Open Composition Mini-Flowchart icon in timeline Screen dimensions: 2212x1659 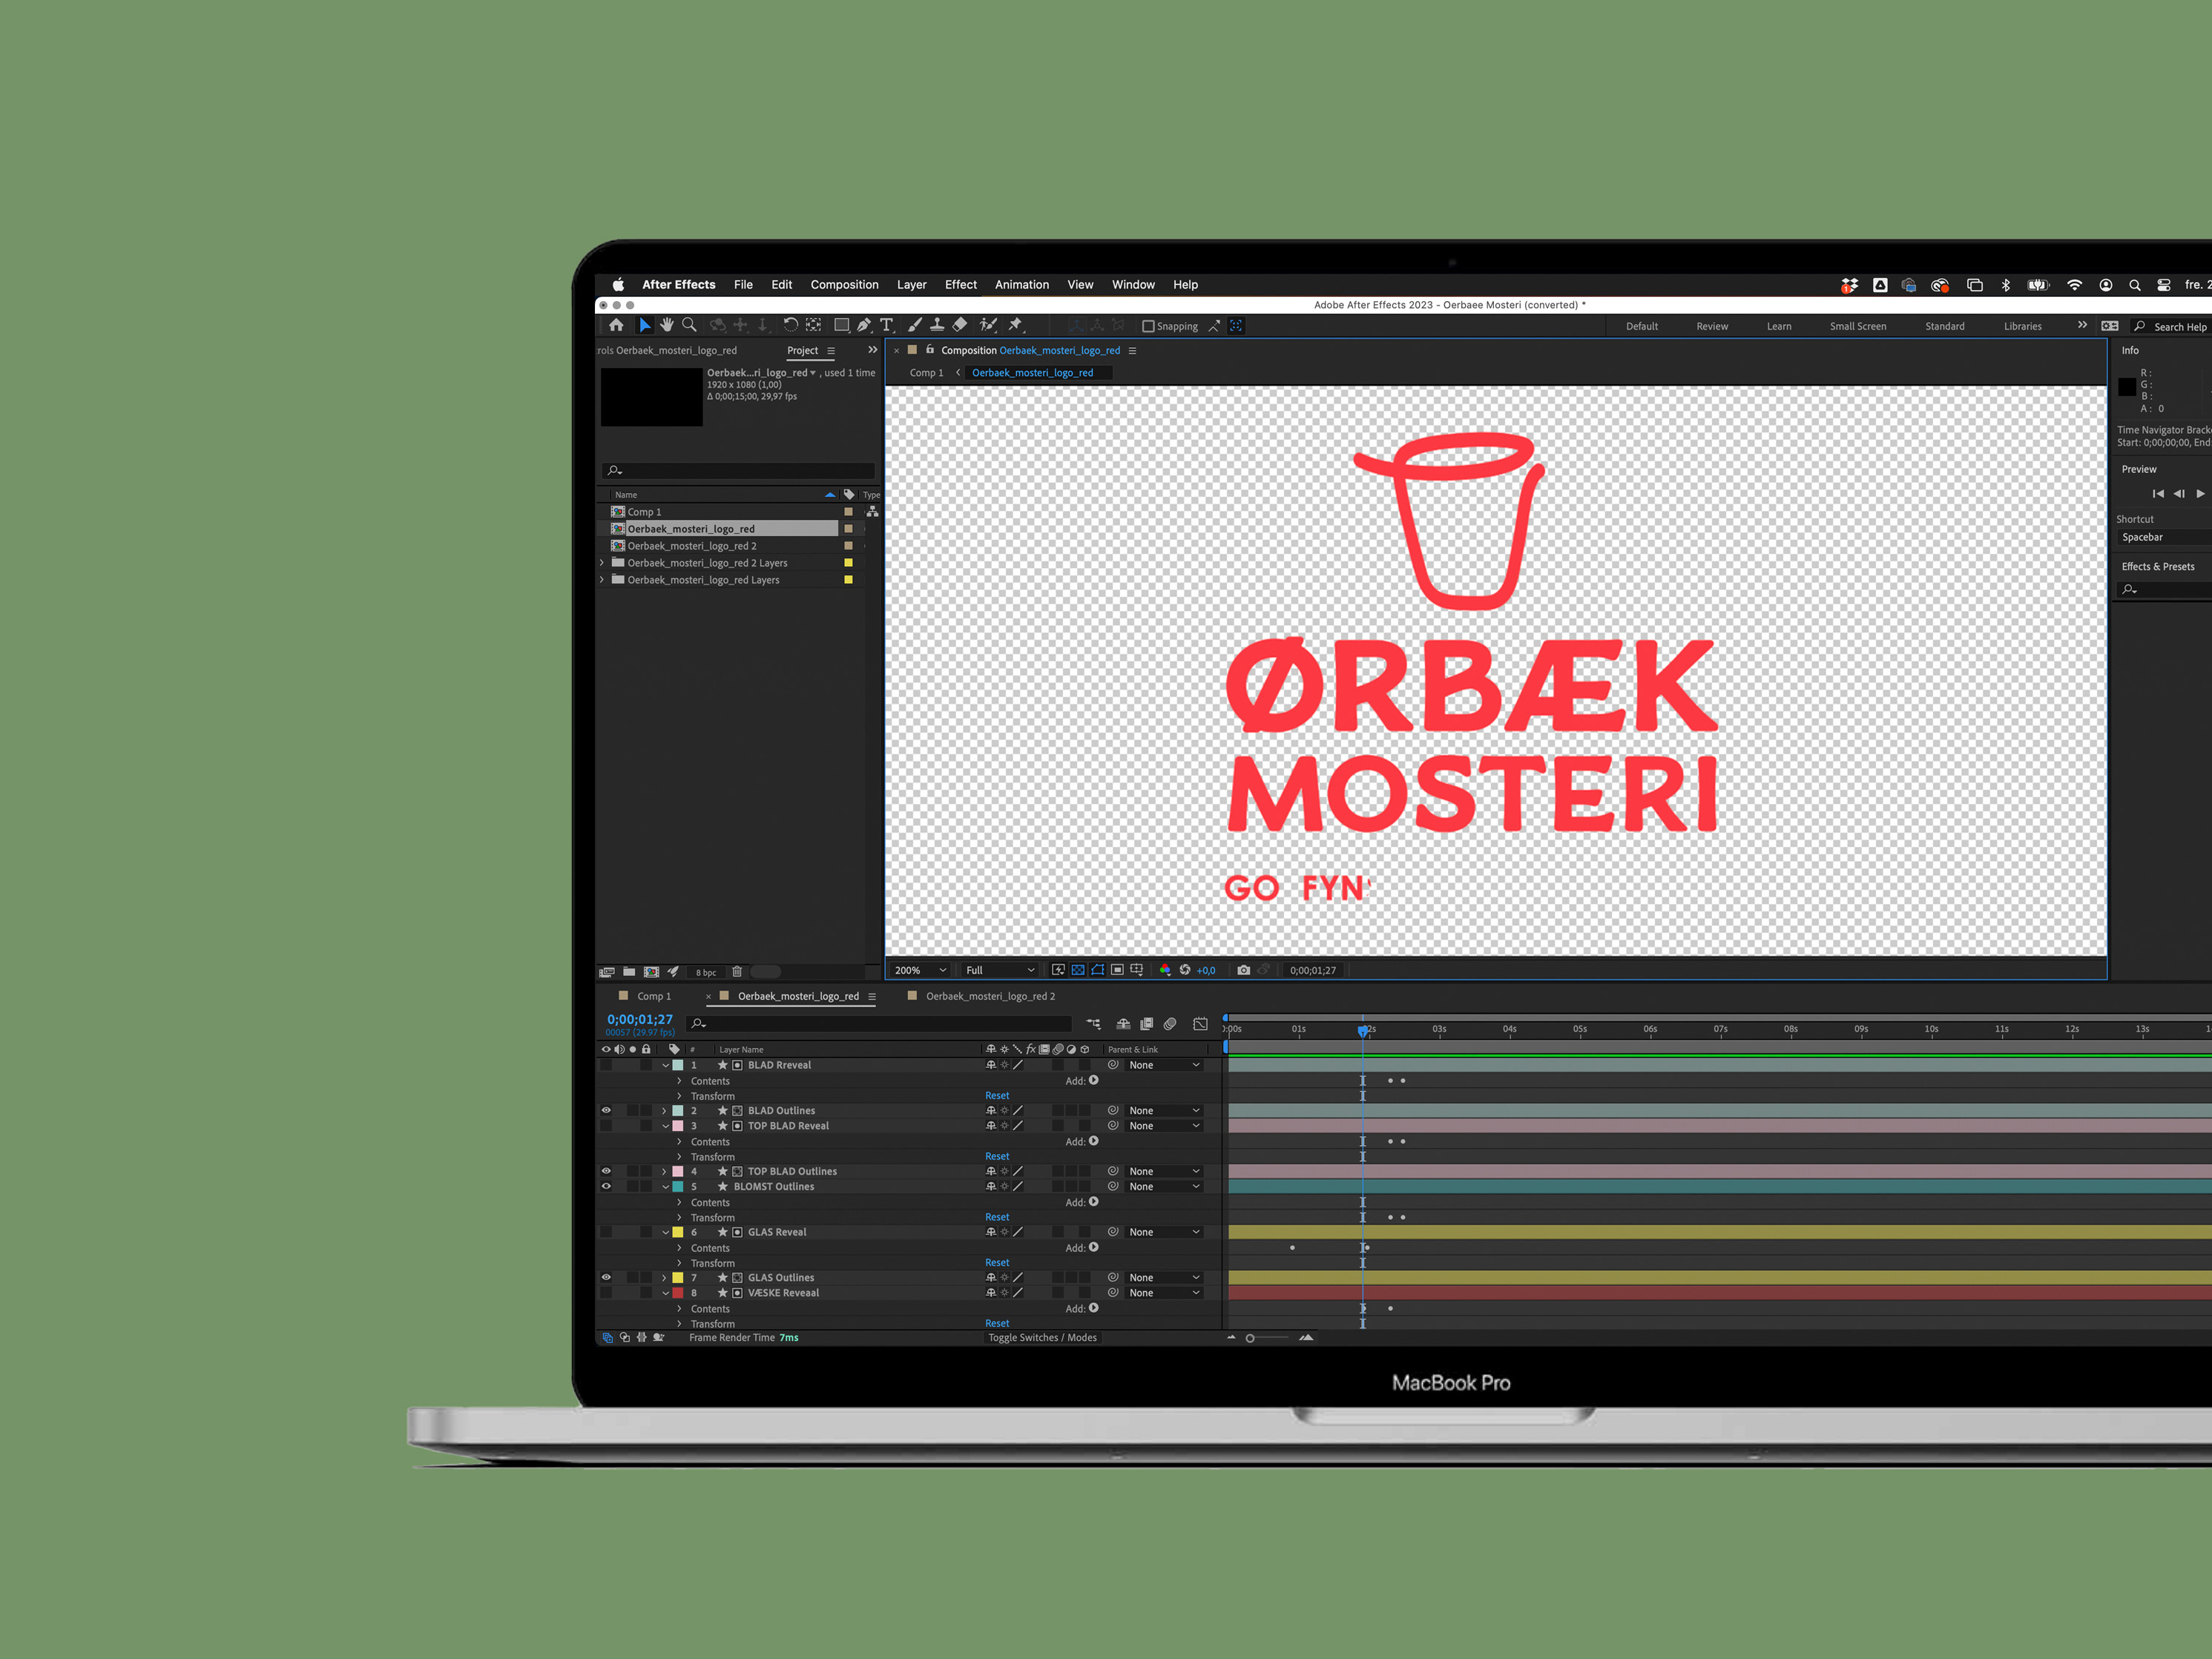pos(1094,1024)
